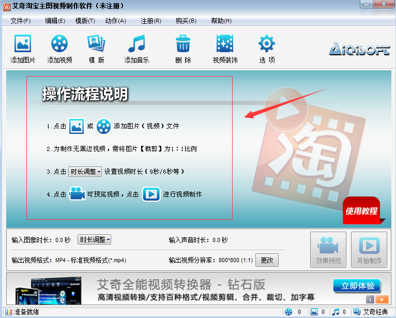Open the 模版 template icon

(x=96, y=43)
